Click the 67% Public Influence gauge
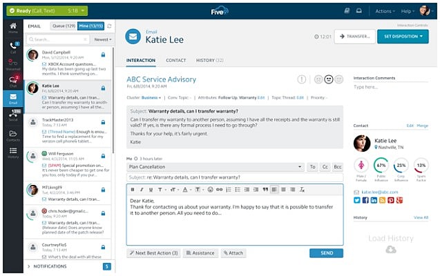440x276 pixels. pyautogui.click(x=381, y=166)
